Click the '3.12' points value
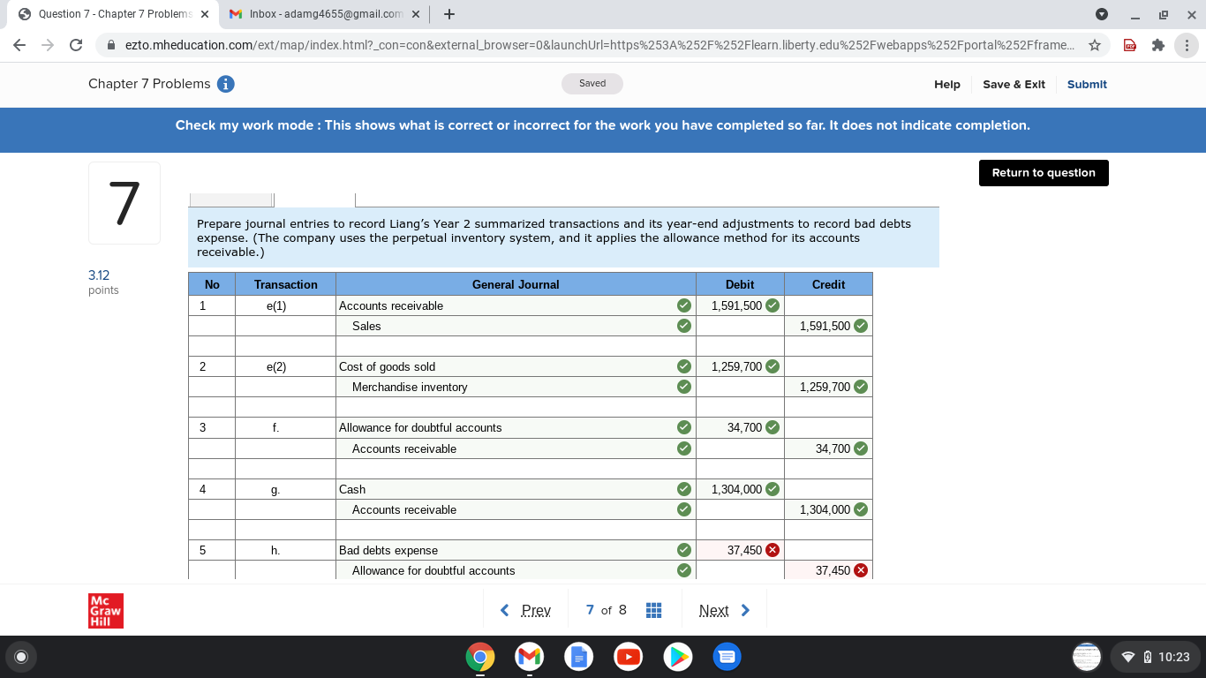This screenshot has height=678, width=1206. point(99,275)
